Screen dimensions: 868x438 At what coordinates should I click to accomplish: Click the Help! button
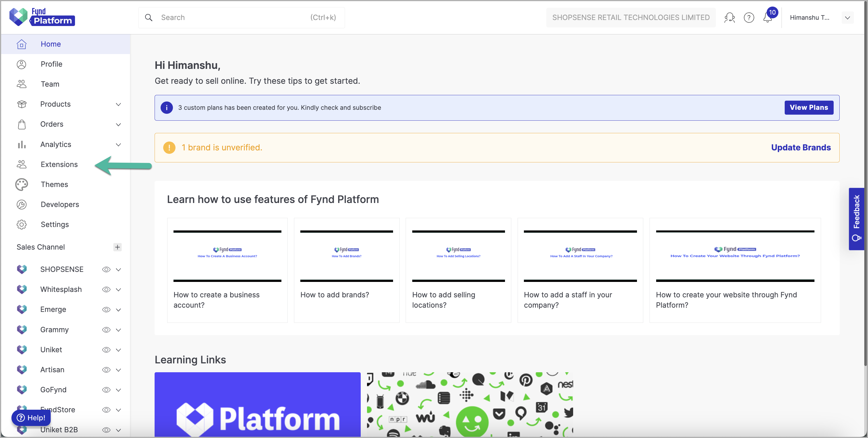[x=31, y=418]
